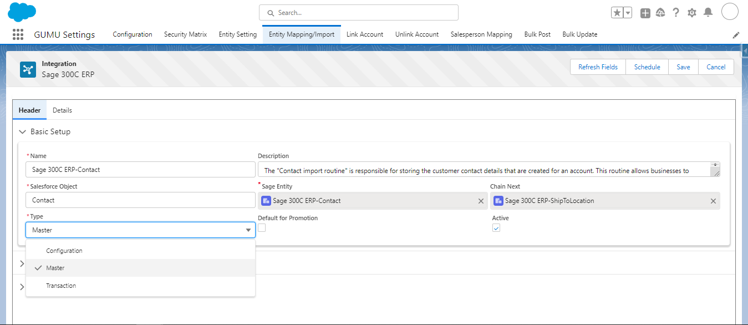Open the Configuration tab

(x=133, y=34)
